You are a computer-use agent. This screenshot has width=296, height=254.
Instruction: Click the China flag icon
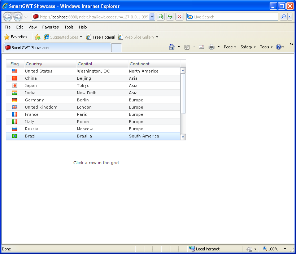(x=15, y=78)
